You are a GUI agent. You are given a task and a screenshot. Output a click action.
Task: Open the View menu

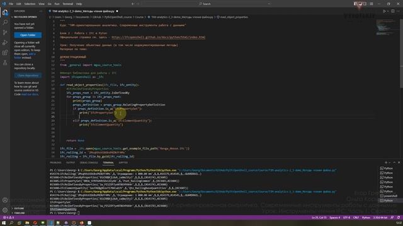coord(42,4)
